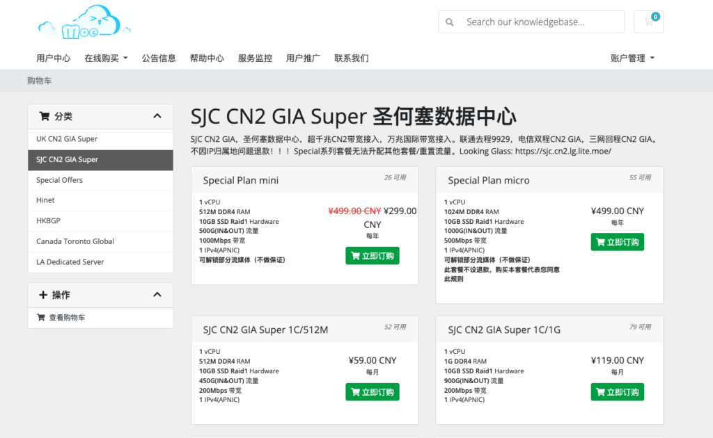This screenshot has width=713, height=438.
Task: Click the 450G(IN&OUT) 流量 line
Action: pyautogui.click(x=228, y=381)
